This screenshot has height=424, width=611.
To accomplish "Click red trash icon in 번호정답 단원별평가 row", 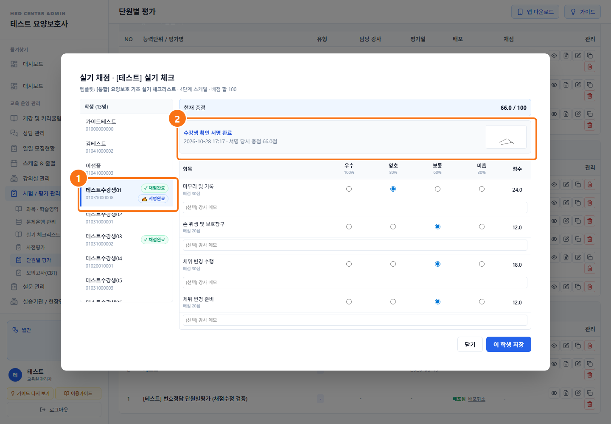I will pyautogui.click(x=590, y=404).
